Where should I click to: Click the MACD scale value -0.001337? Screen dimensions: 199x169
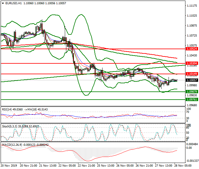coord(192,161)
